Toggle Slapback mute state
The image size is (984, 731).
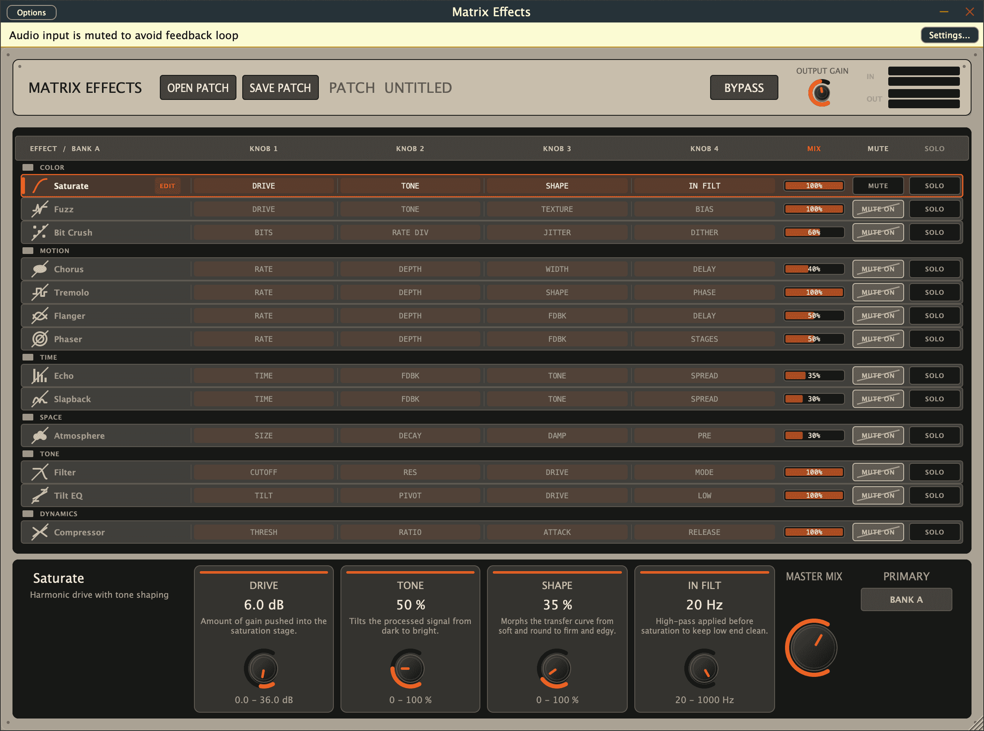(x=878, y=399)
